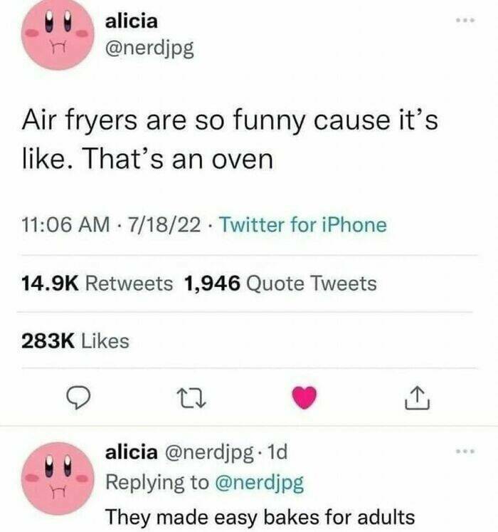498x532 pixels.
Task: Open the @nerdjpg handle under alicia
Action: 149,49
